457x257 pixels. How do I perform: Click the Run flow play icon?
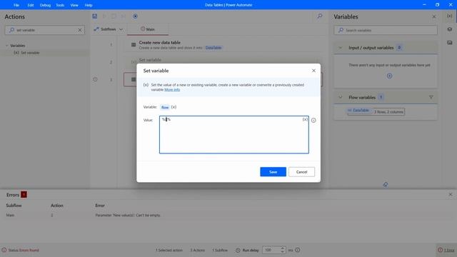click(x=104, y=16)
